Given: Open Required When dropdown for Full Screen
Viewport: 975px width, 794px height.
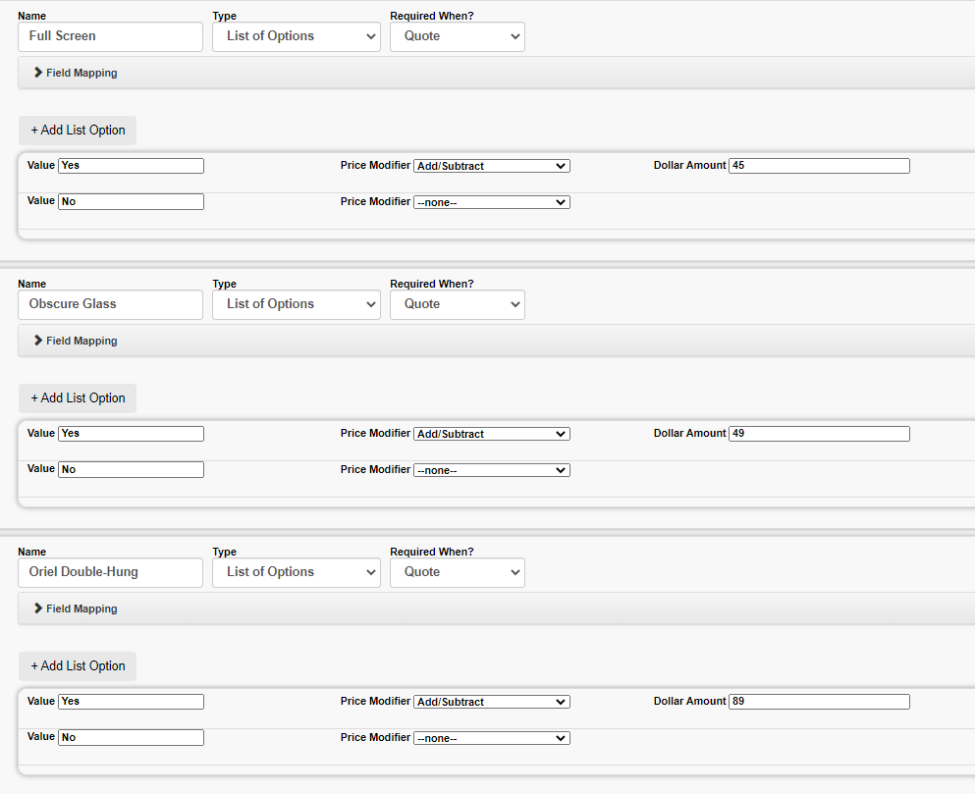Looking at the screenshot, I should coord(457,36).
